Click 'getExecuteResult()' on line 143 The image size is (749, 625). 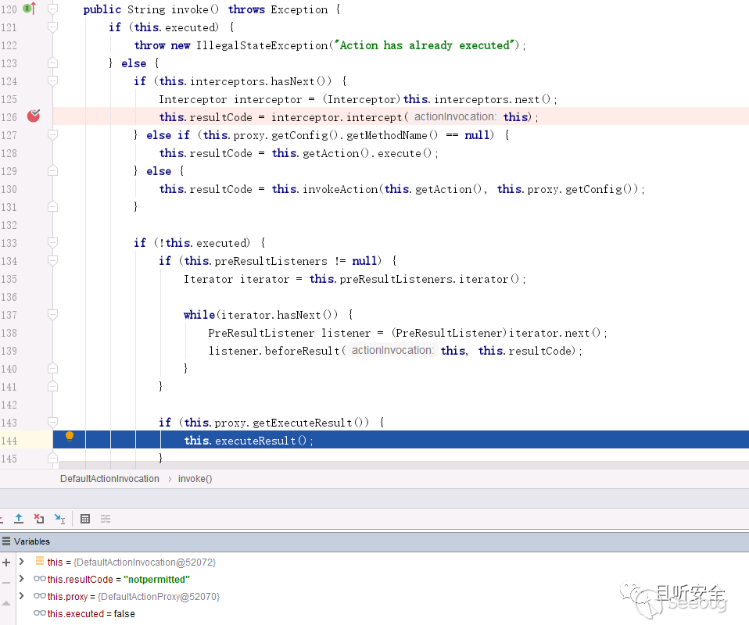[x=310, y=423]
